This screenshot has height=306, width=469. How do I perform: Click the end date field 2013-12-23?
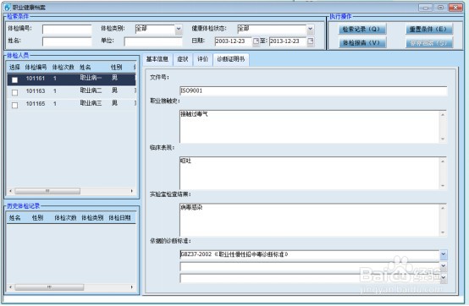click(288, 41)
